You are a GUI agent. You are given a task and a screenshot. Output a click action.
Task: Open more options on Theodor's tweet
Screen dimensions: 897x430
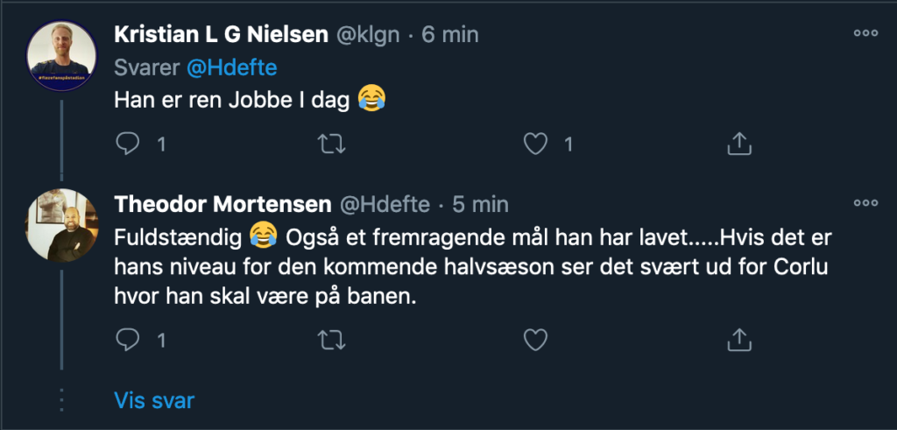click(865, 203)
